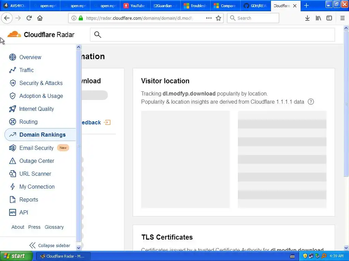This screenshot has height=261, width=349.
Task: Click the help question mark next to 1.1.1.1 data
Action: click(311, 102)
